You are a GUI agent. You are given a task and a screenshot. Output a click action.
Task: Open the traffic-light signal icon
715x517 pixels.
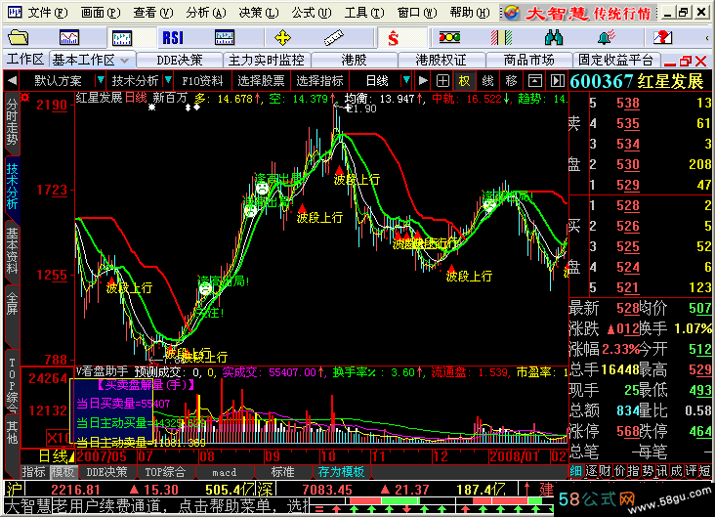pos(449,37)
